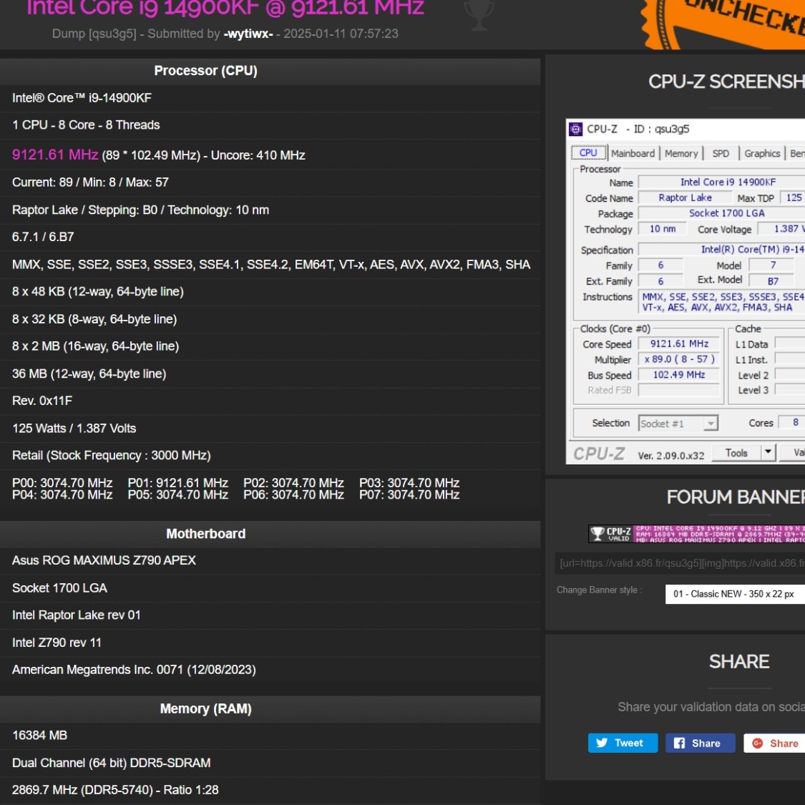Click the Core Speed 9121.61 MHz field in CPU-Z
This screenshot has height=805, width=805.
tap(679, 344)
